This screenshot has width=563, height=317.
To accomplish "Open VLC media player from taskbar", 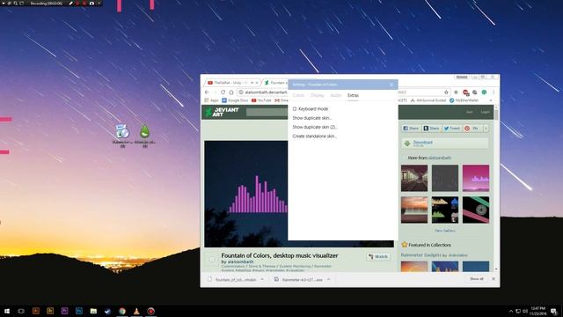I will [136, 311].
